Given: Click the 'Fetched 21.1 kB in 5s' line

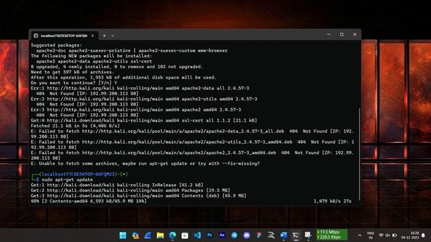Looking at the screenshot, I should pyautogui.click(x=75, y=126).
